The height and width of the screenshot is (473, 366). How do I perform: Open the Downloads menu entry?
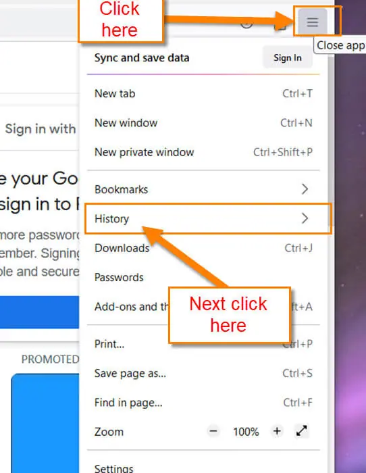coord(203,248)
